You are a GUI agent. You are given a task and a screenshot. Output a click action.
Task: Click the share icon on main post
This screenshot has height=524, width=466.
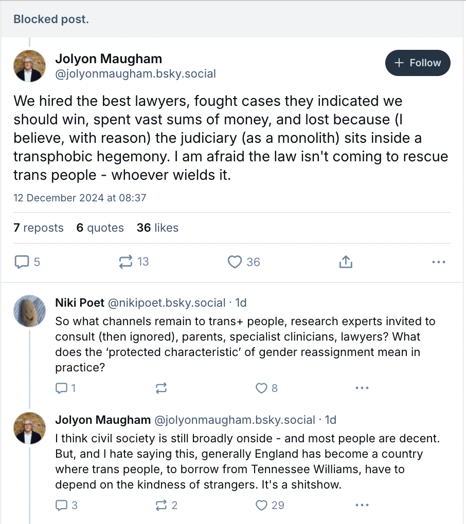coord(346,262)
